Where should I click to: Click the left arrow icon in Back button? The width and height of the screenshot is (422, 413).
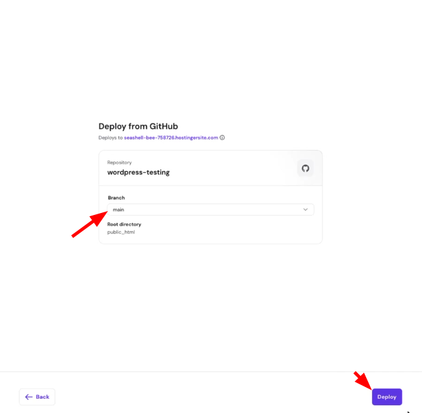(29, 397)
